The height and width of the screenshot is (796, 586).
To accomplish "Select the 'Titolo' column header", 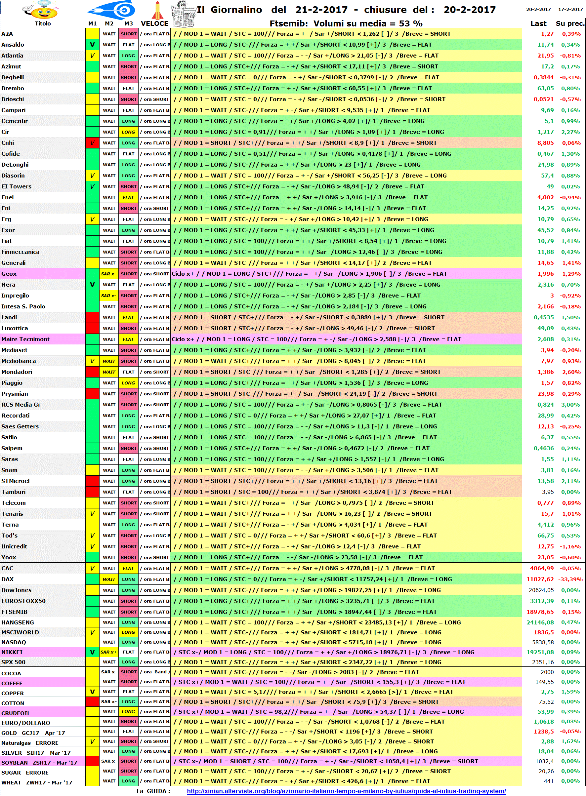I will 43,23.
